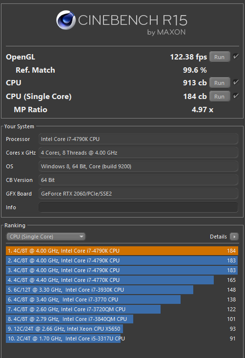This screenshot has width=245, height=358.
Task: Select ranking row 7. Intel Core i7-3720QM
Action: (x=122, y=309)
